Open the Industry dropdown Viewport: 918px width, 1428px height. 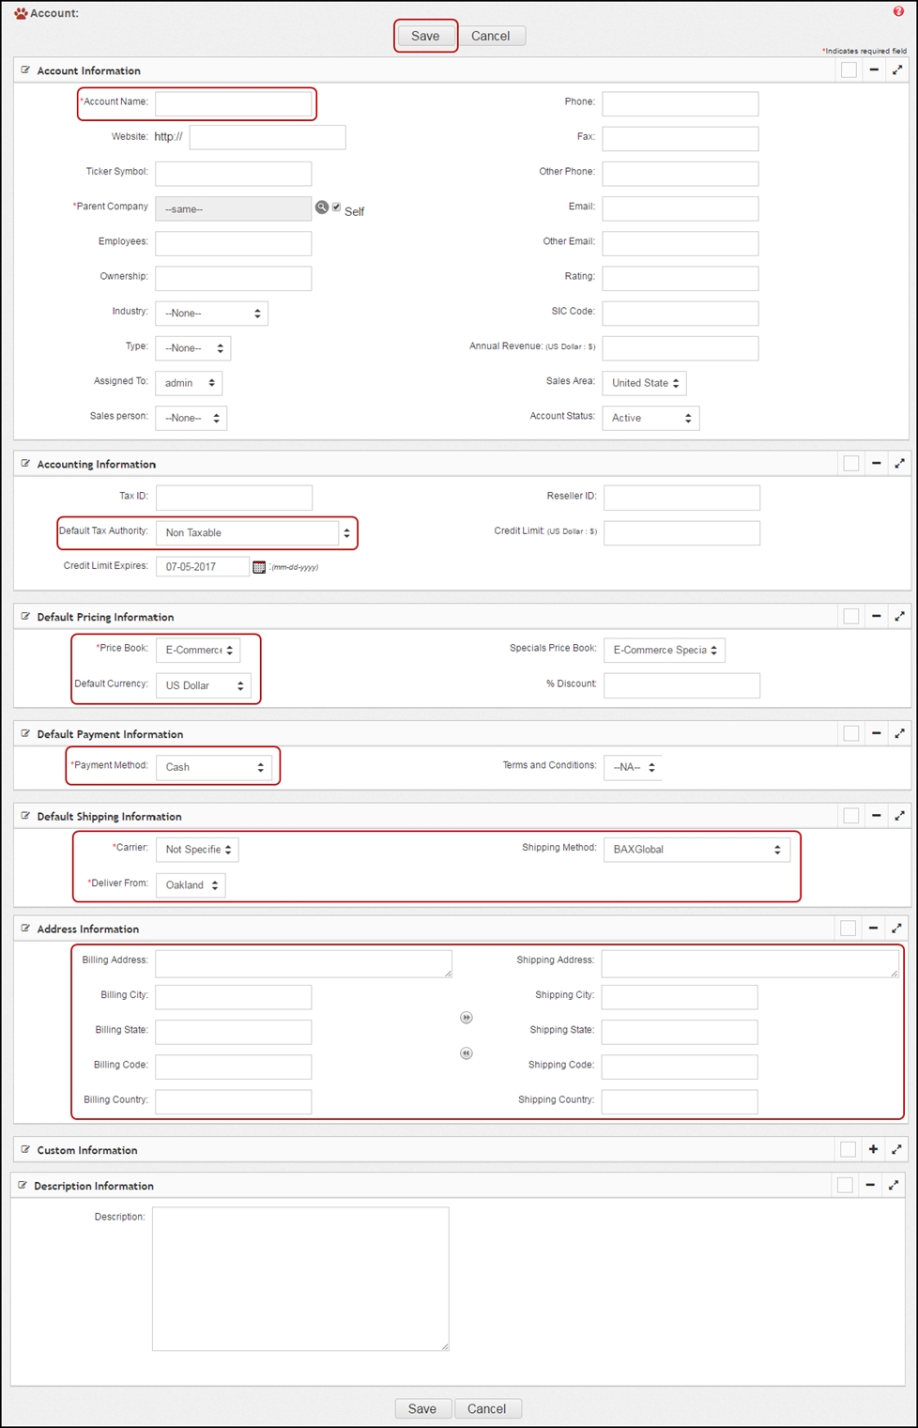click(211, 314)
